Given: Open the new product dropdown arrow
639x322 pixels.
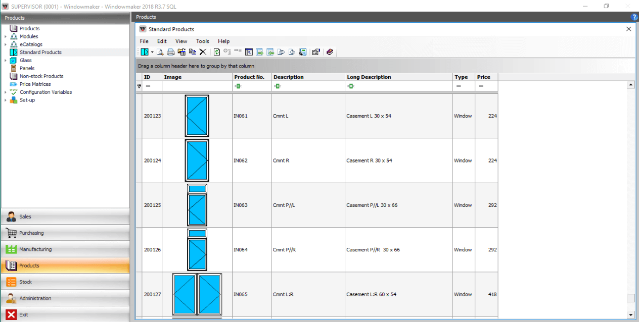Looking at the screenshot, I should point(152,52).
